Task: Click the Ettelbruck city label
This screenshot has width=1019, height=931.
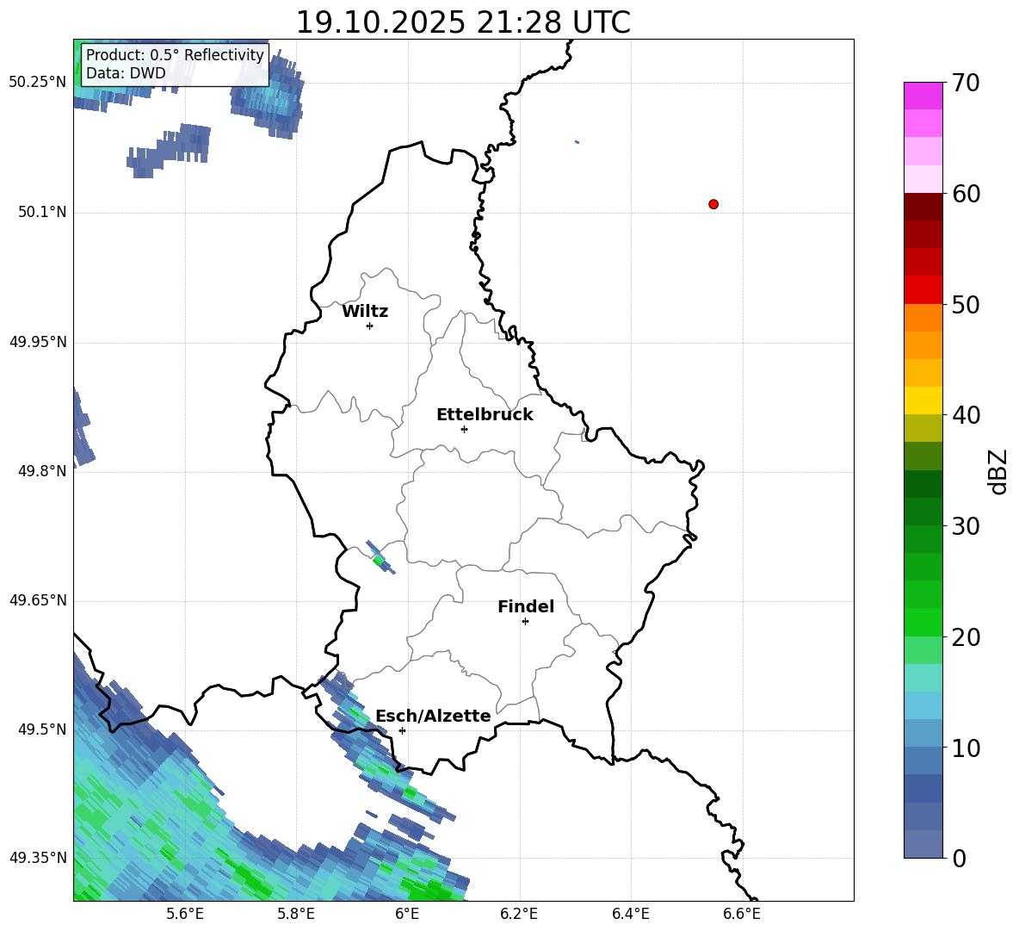Action: coord(485,415)
